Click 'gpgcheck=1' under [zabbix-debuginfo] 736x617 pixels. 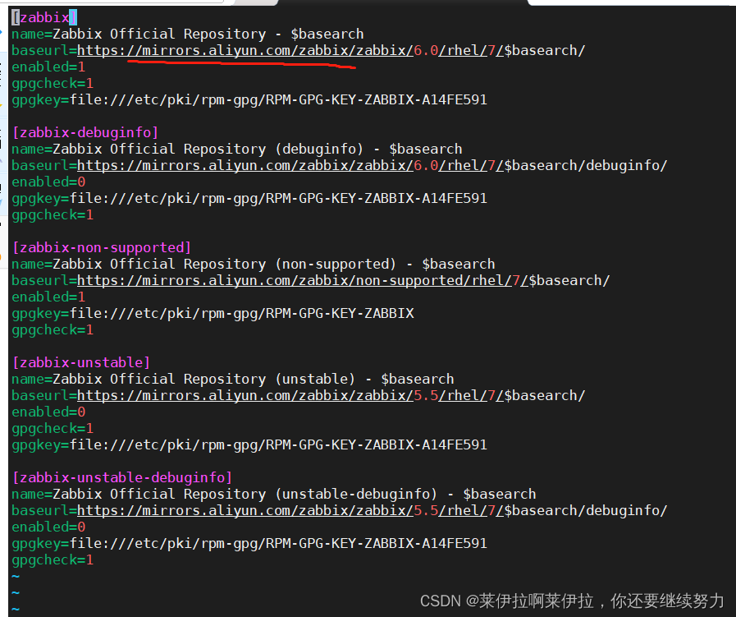[53, 215]
